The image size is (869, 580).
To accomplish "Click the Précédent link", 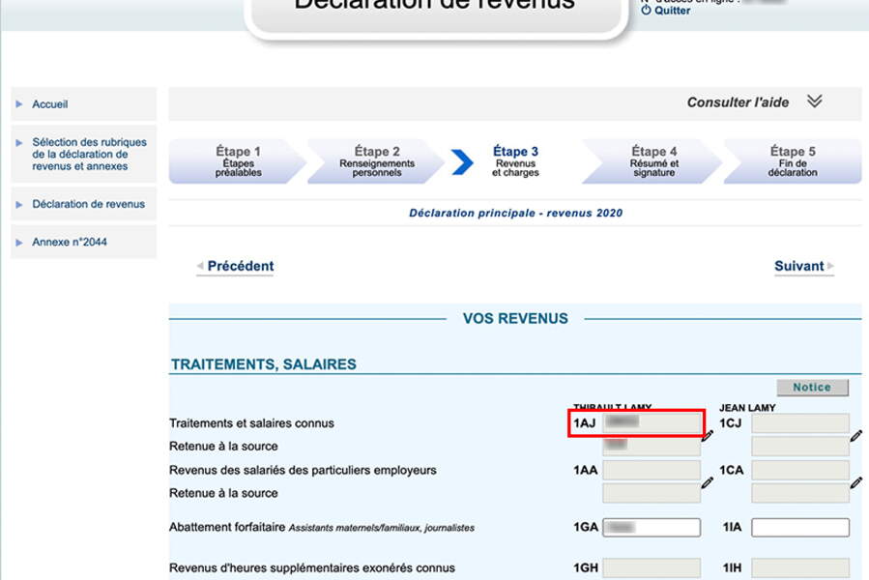I will pos(240,266).
